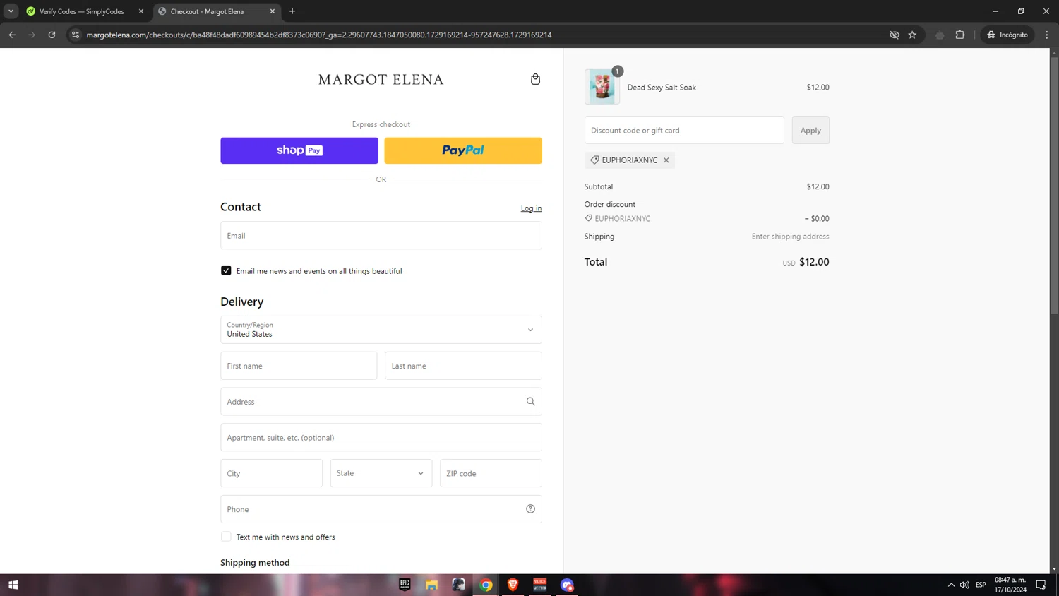Click the third-party cookies blocked eye icon

895,35
